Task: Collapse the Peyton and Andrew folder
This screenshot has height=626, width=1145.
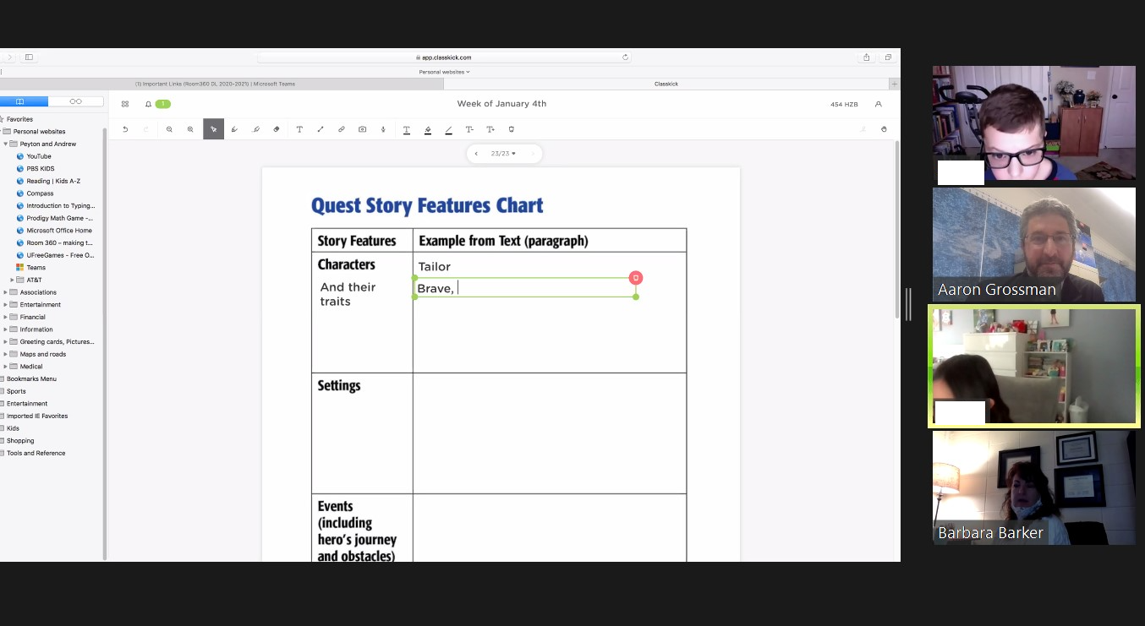Action: (x=6, y=144)
